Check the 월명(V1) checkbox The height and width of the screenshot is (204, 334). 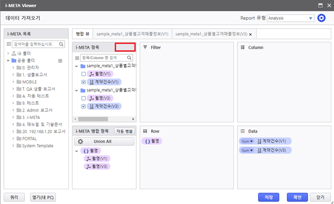click(84, 74)
